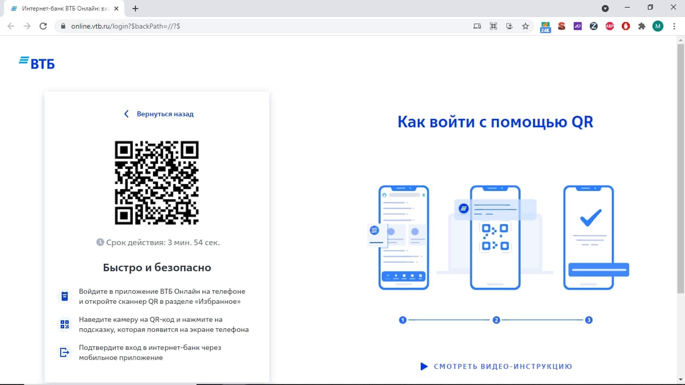The width and height of the screenshot is (685, 385).
Task: Open the tab search dropdown arrow
Action: (605, 9)
